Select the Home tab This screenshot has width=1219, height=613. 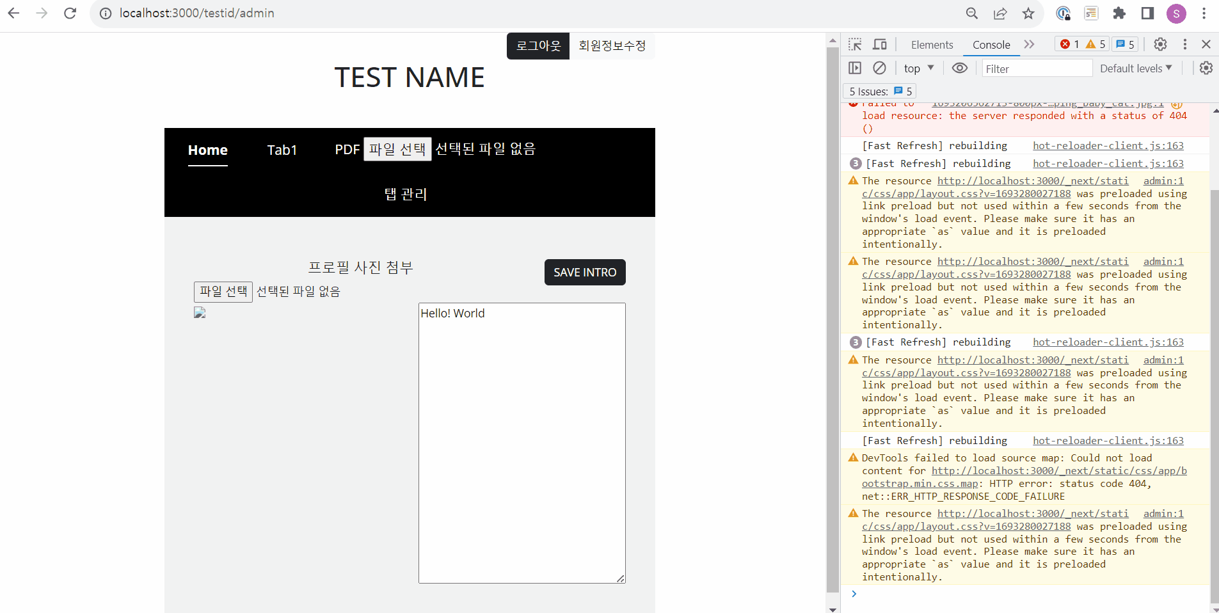pyautogui.click(x=208, y=150)
